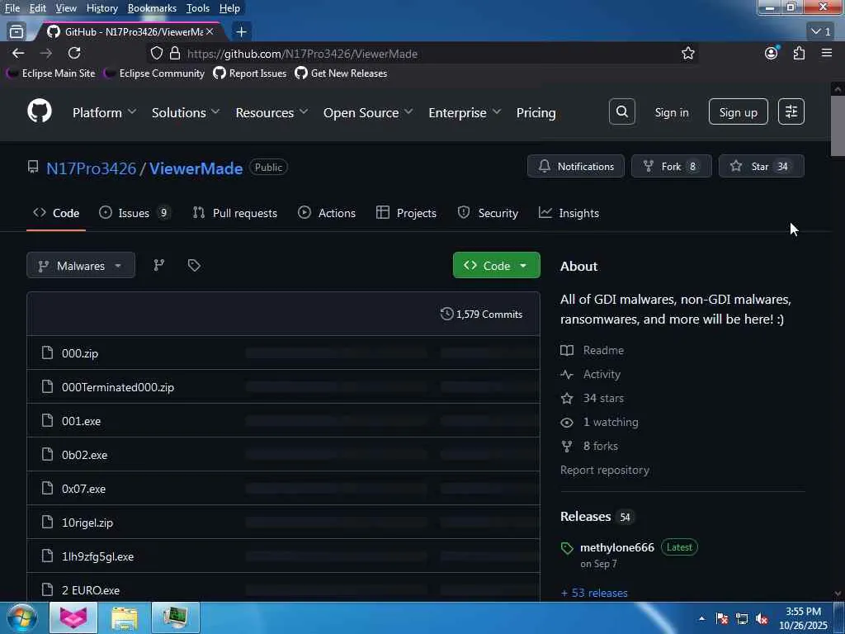Image resolution: width=845 pixels, height=634 pixels.
Task: Open the 1,579 Commits history
Action: click(x=481, y=314)
